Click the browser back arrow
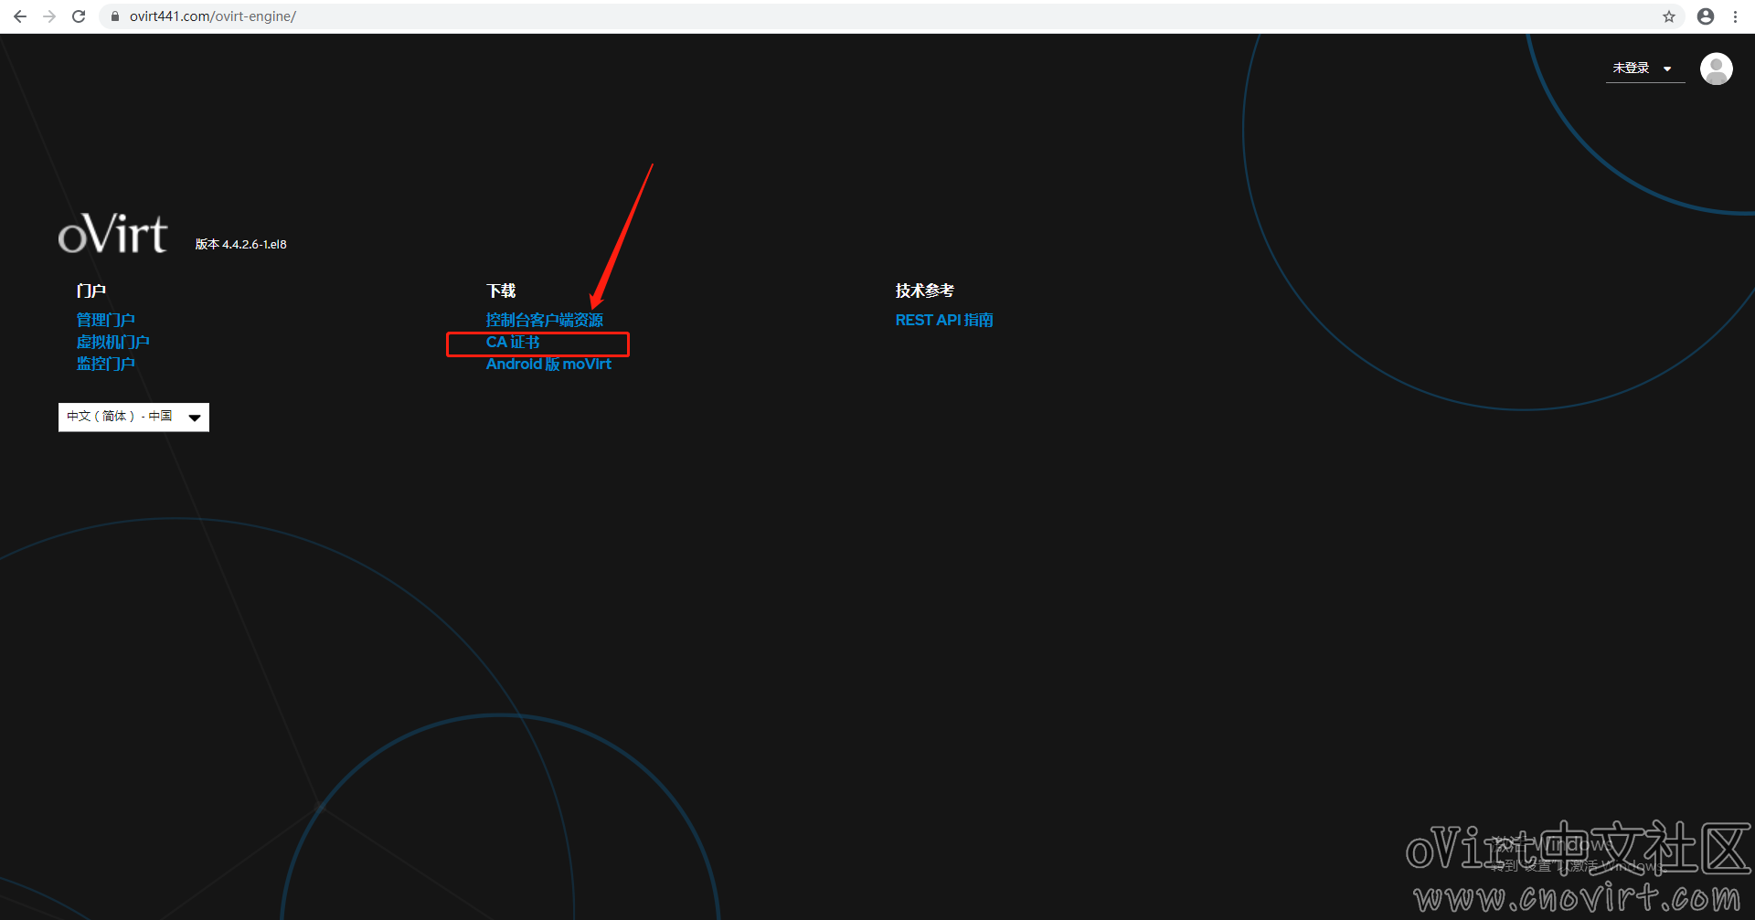1755x920 pixels. [20, 16]
